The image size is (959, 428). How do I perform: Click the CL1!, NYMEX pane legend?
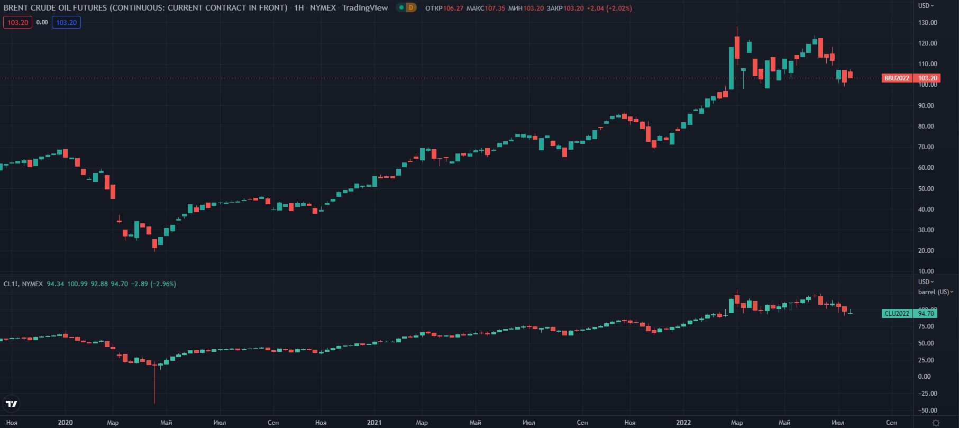pyautogui.click(x=23, y=284)
